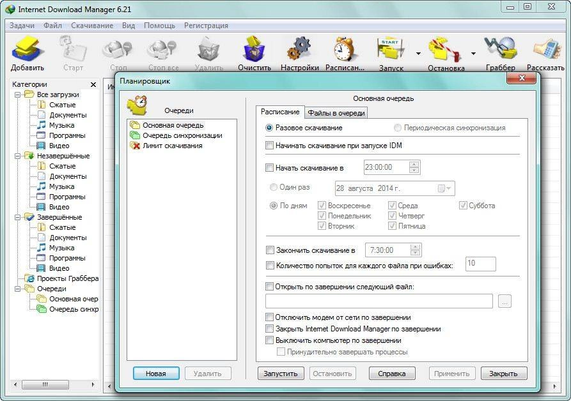Close the Категории panel with X
Image resolution: width=571 pixels, height=401 pixels.
click(x=93, y=84)
